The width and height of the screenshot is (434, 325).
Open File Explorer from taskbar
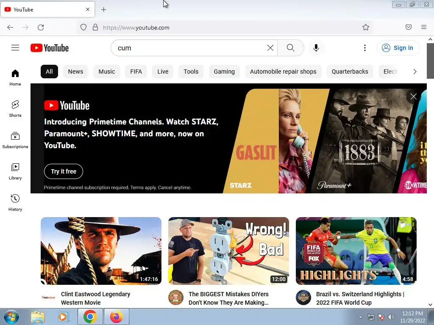pyautogui.click(x=38, y=317)
